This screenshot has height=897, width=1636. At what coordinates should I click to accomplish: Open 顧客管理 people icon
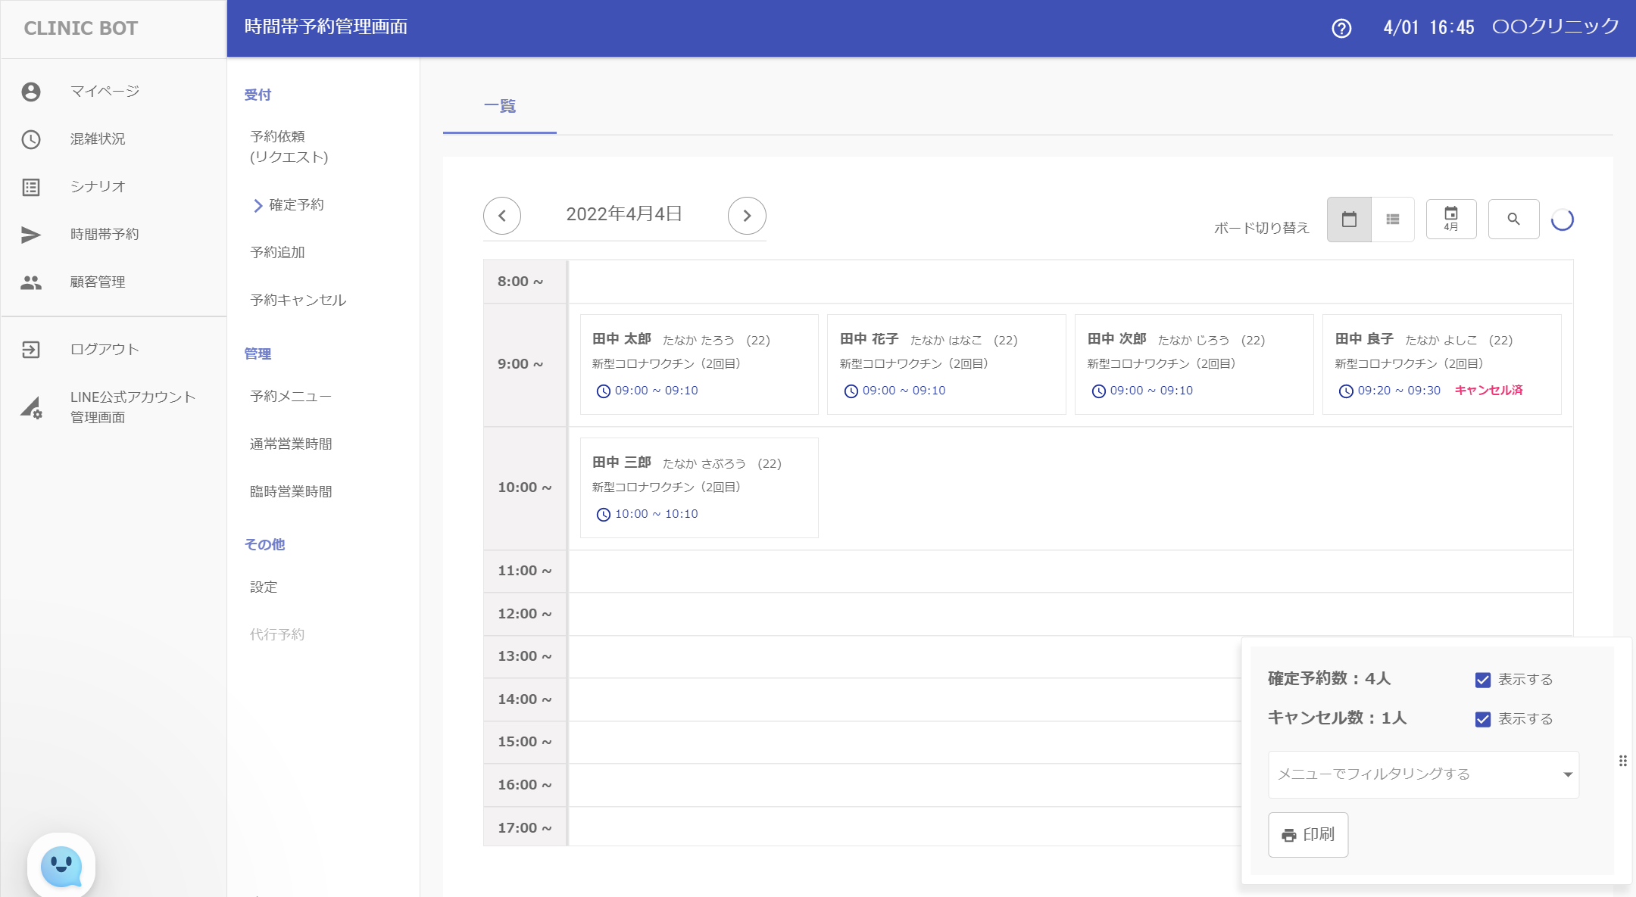point(31,282)
